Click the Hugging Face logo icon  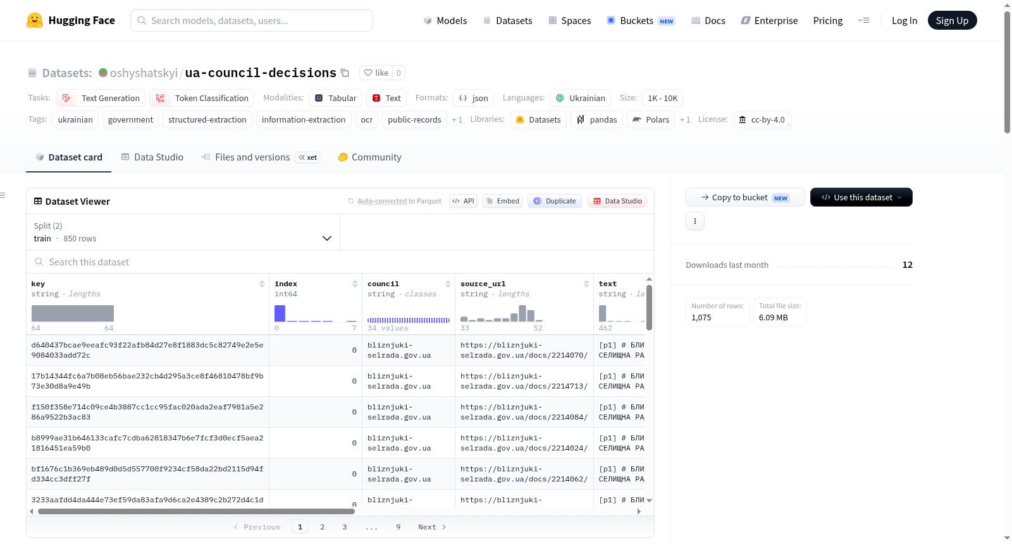[35, 20]
